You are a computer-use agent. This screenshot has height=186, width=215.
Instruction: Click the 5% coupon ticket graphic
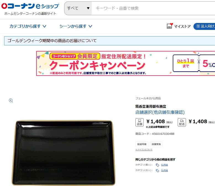point(194,63)
